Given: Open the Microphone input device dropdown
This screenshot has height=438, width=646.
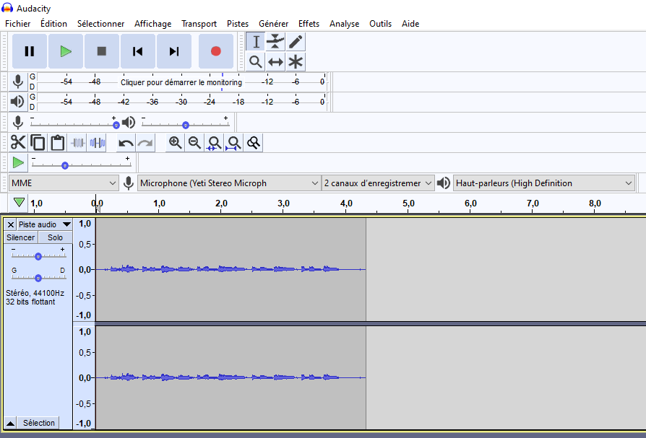Looking at the screenshot, I should [x=229, y=183].
